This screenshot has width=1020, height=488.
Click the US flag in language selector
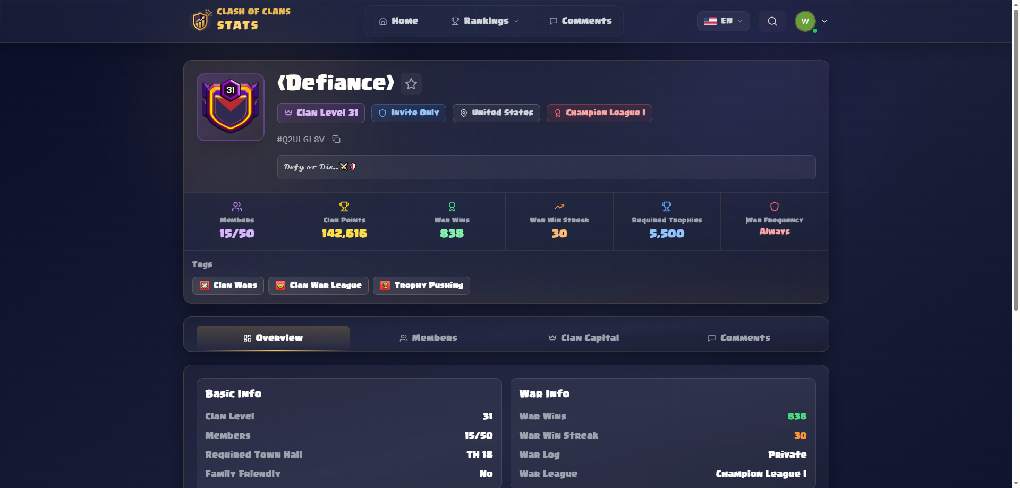(709, 21)
